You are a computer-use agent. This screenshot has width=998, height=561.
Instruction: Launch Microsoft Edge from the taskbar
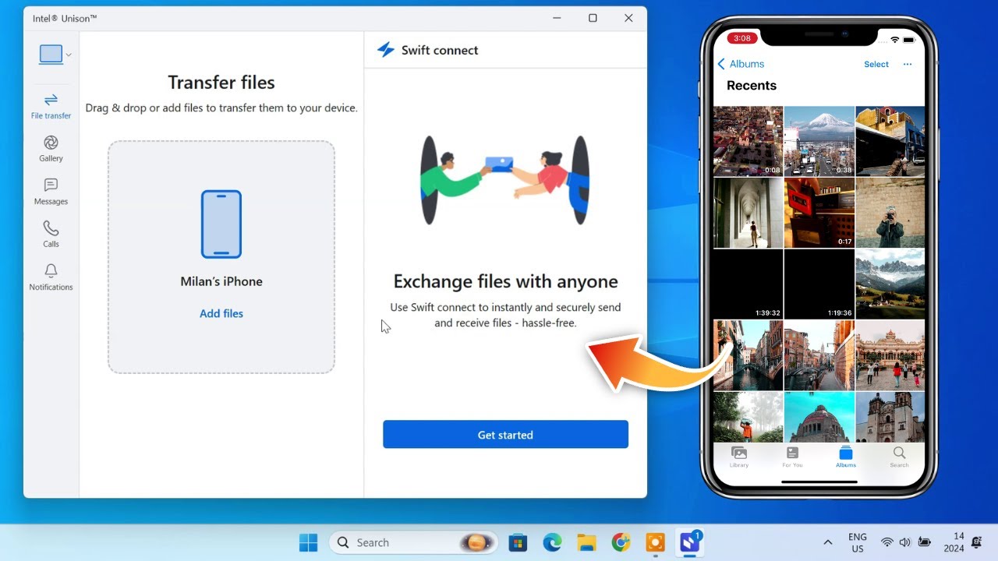click(x=552, y=542)
